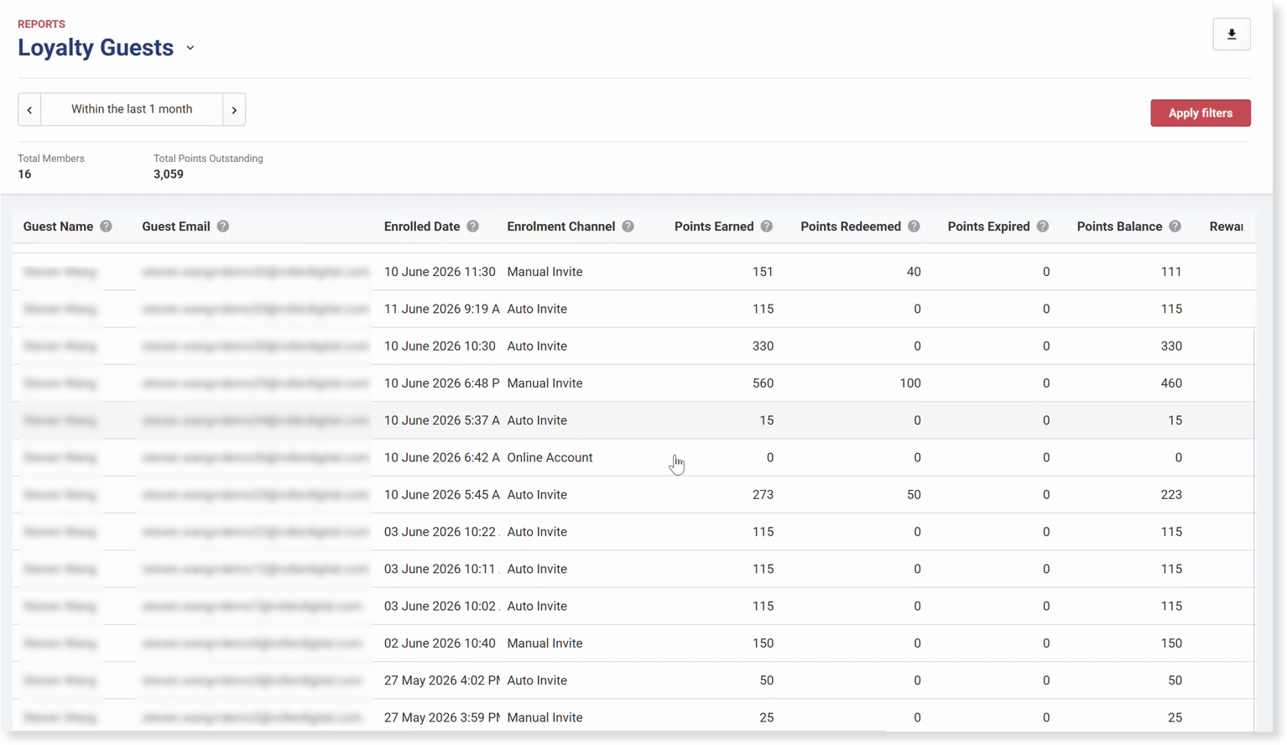The height and width of the screenshot is (745, 1287).
Task: Sort by Points Expired column header
Action: pyautogui.click(x=988, y=227)
